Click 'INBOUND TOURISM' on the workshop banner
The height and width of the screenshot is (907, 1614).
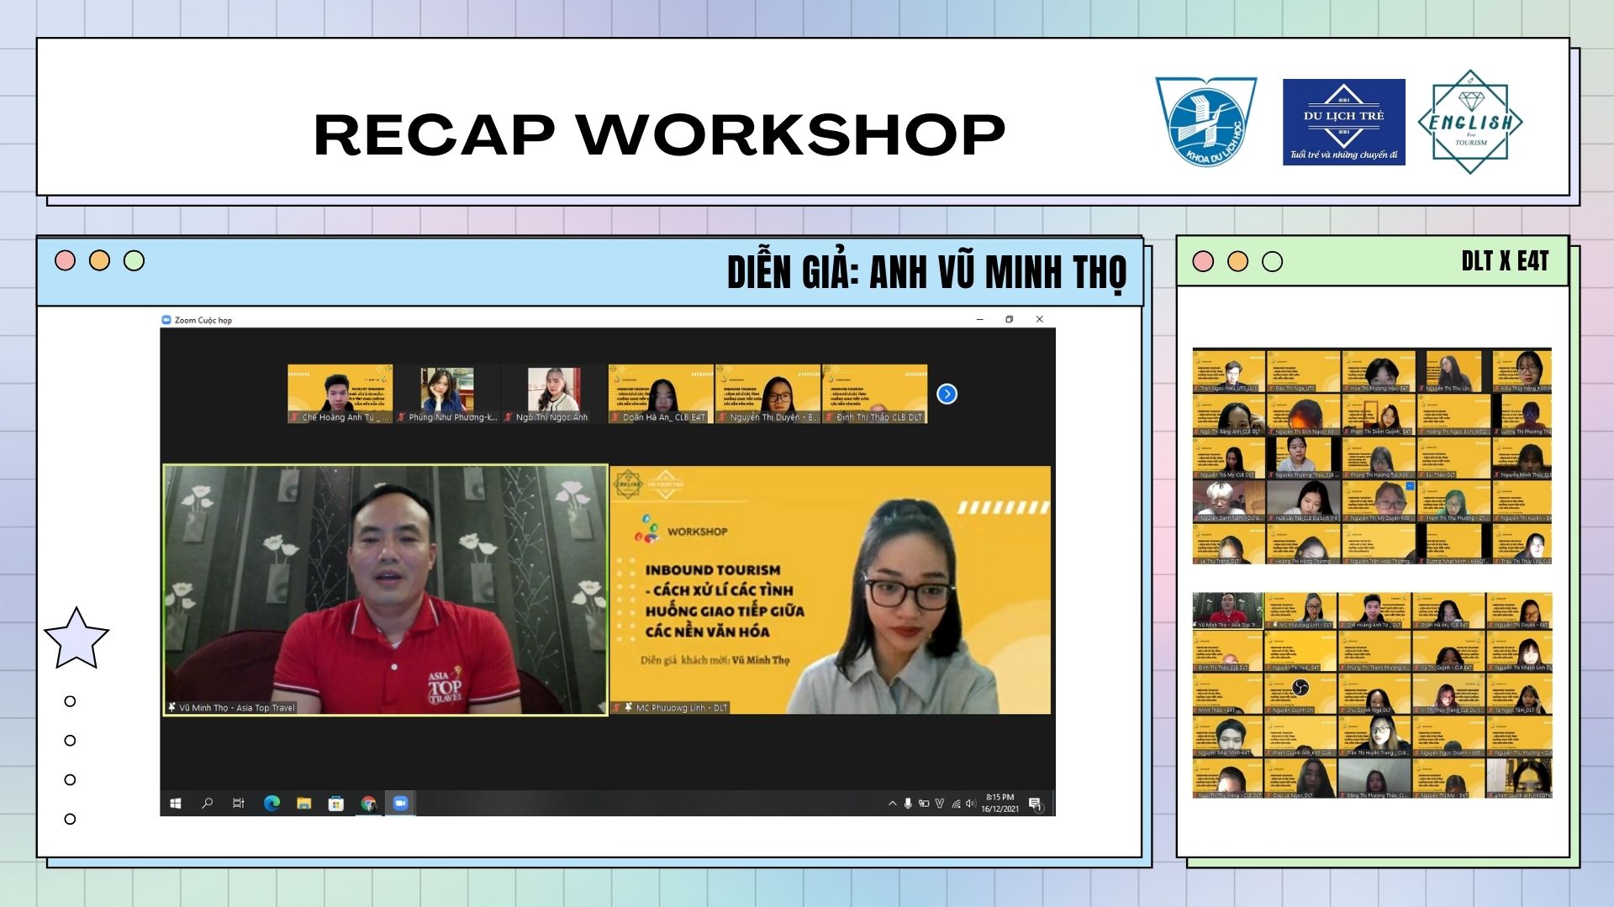coord(713,570)
